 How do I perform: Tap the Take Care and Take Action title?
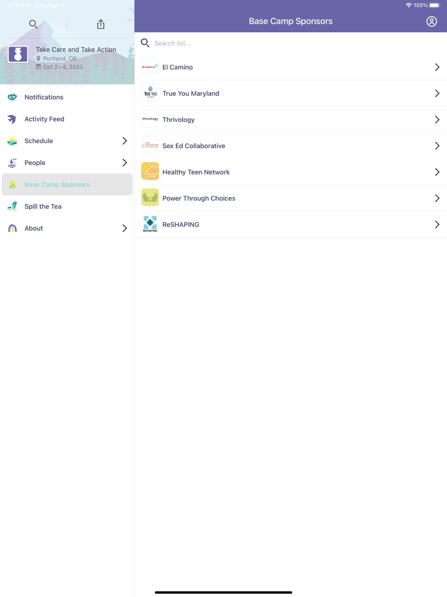point(76,50)
